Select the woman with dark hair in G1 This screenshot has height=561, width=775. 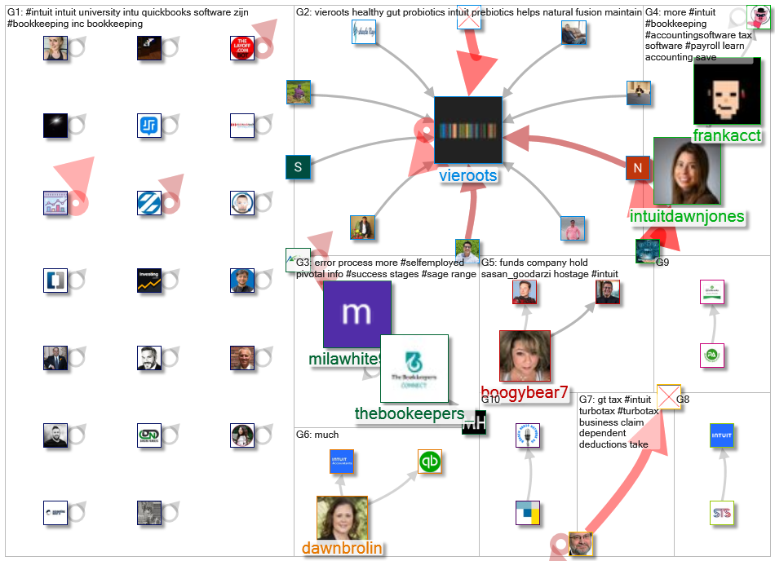coord(242,435)
